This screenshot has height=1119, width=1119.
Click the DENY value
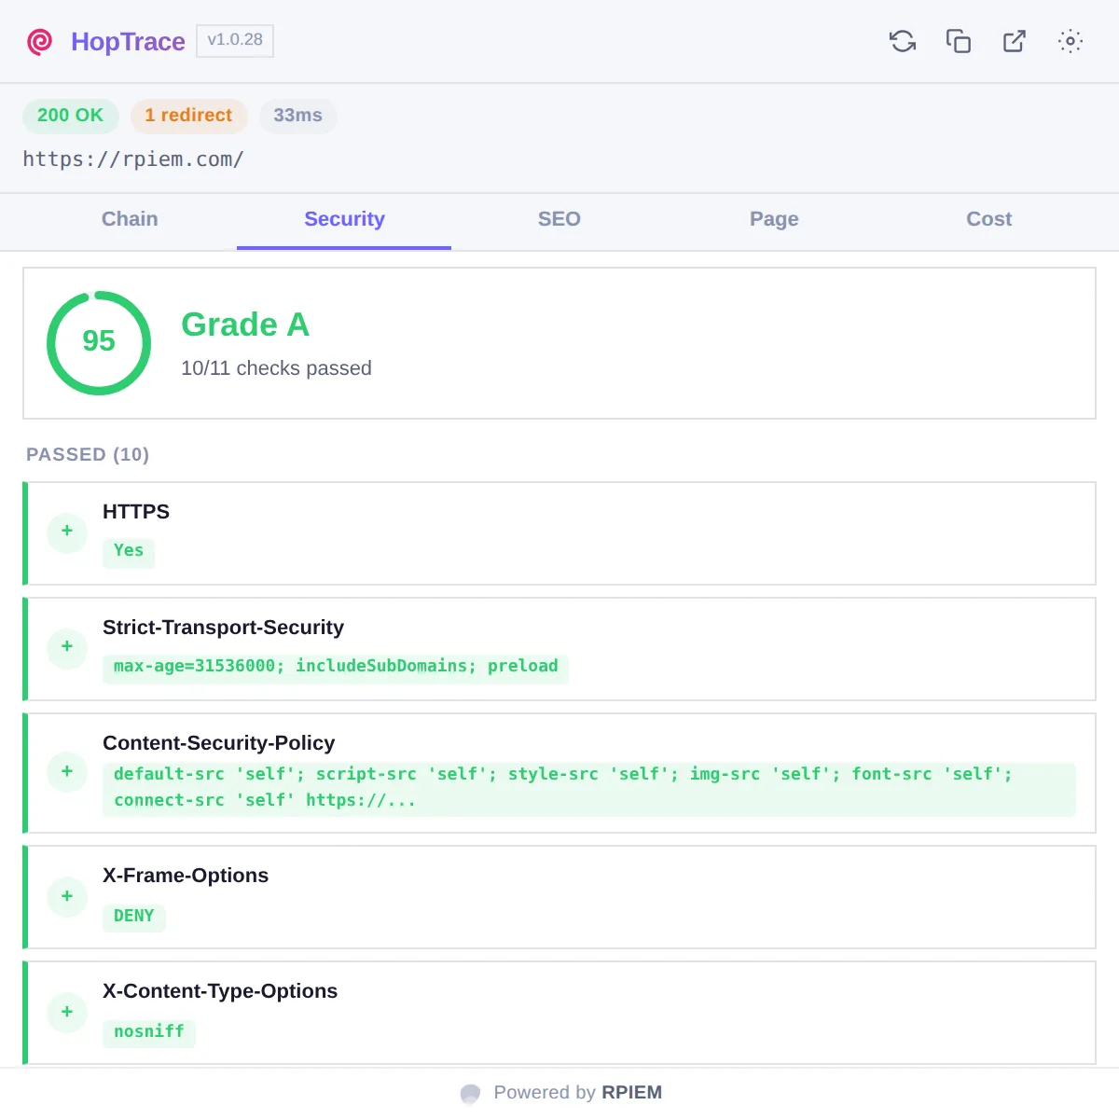pyautogui.click(x=134, y=917)
